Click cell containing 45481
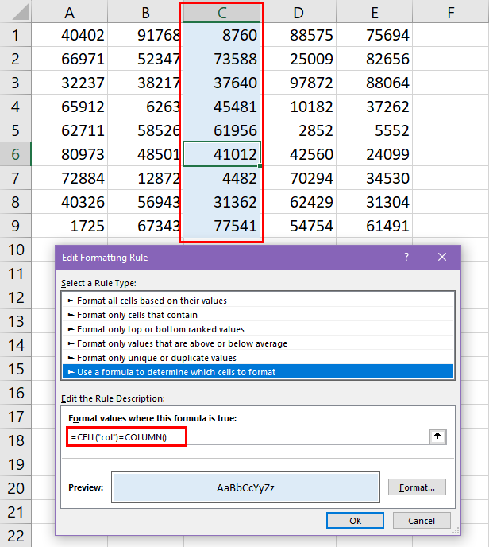489x547 pixels. click(221, 107)
